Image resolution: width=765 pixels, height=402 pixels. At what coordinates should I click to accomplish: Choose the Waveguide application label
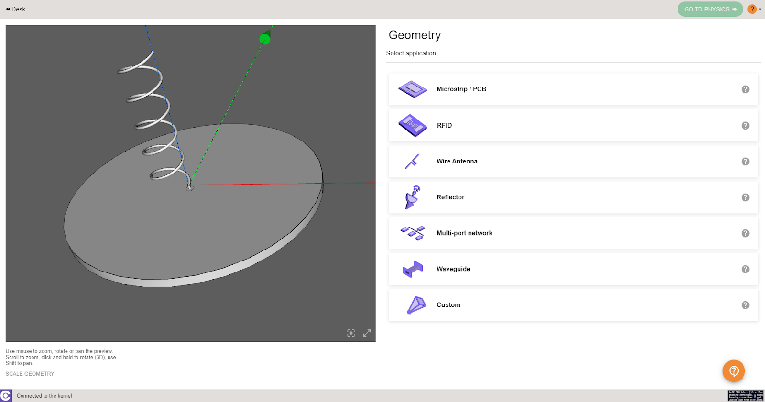tap(453, 269)
